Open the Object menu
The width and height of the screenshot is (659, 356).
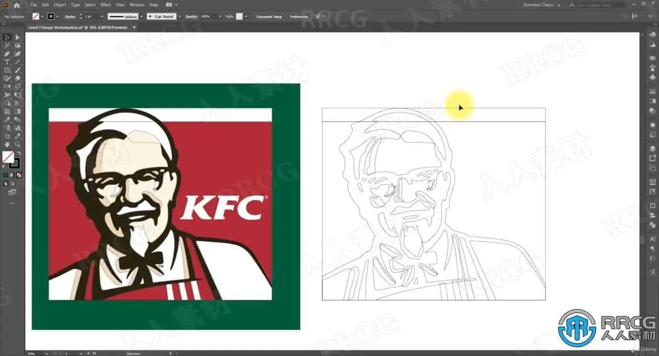(x=60, y=5)
